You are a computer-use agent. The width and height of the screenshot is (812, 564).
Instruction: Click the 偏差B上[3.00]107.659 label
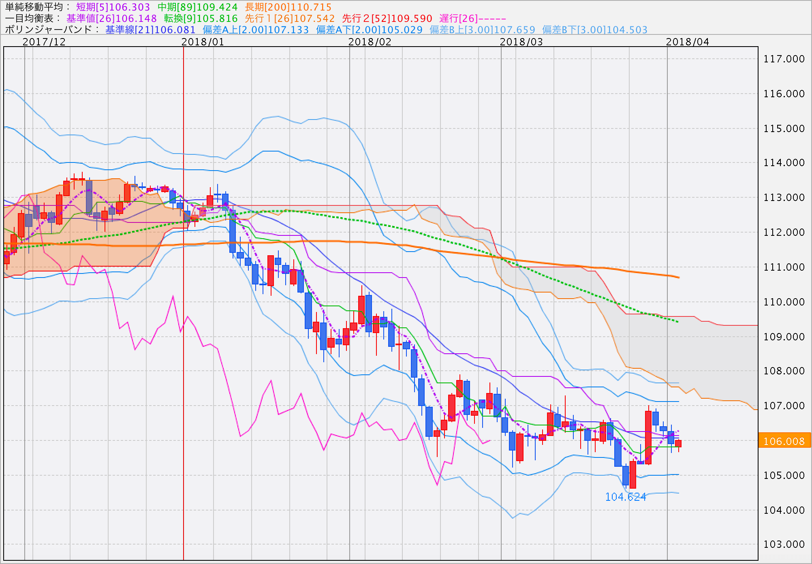coord(482,30)
